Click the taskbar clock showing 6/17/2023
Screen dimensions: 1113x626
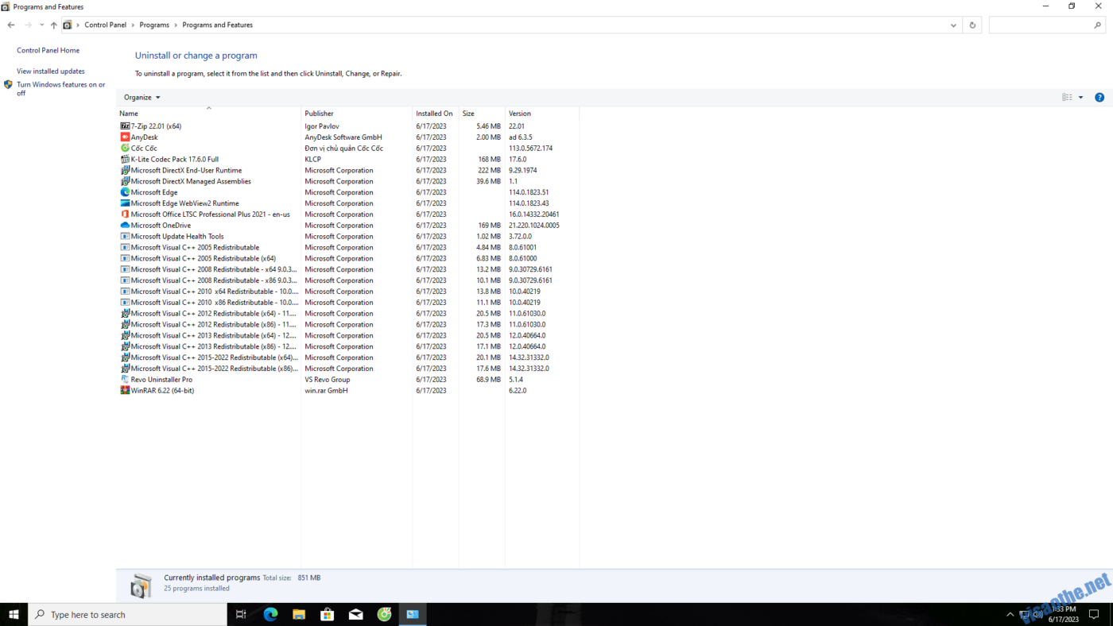(1063, 614)
